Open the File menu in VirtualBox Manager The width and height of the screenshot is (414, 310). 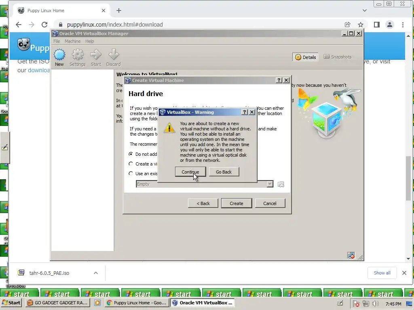tap(57, 41)
